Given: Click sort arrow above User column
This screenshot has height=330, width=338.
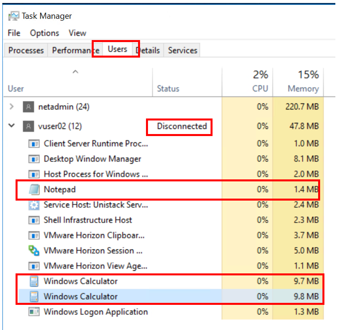Looking at the screenshot, I should (x=75, y=72).
